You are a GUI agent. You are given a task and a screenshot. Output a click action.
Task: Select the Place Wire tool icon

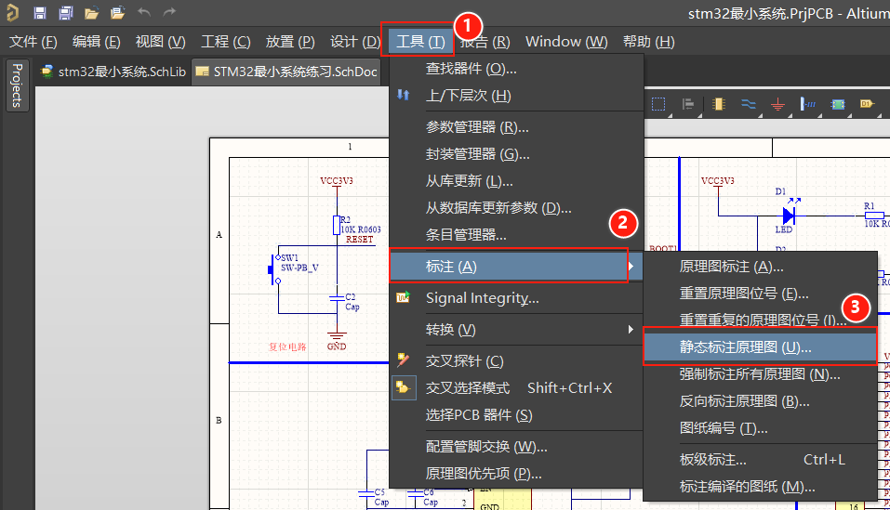(748, 104)
